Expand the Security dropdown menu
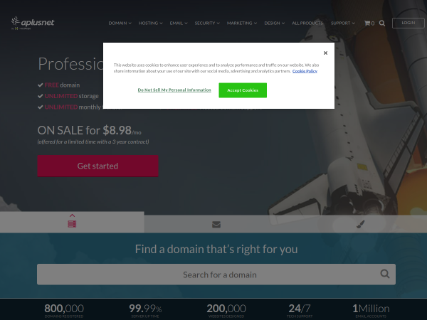 click(x=207, y=23)
